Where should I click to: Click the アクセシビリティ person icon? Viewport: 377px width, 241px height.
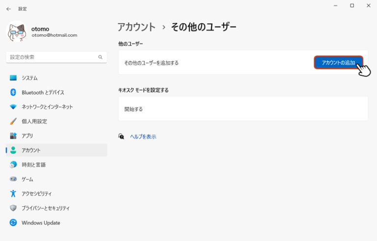13,193
